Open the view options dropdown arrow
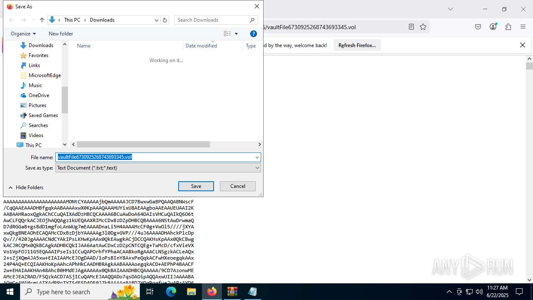Viewport: 533px width, 300px height. [x=236, y=34]
